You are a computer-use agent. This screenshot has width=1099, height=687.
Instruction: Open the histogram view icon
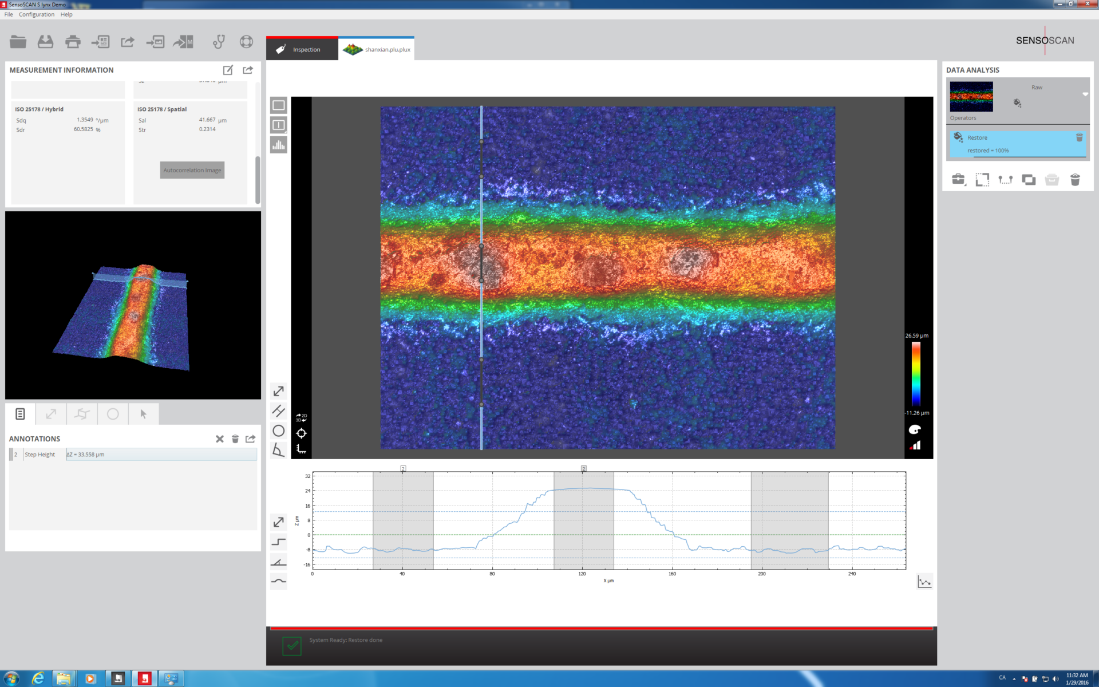click(279, 145)
